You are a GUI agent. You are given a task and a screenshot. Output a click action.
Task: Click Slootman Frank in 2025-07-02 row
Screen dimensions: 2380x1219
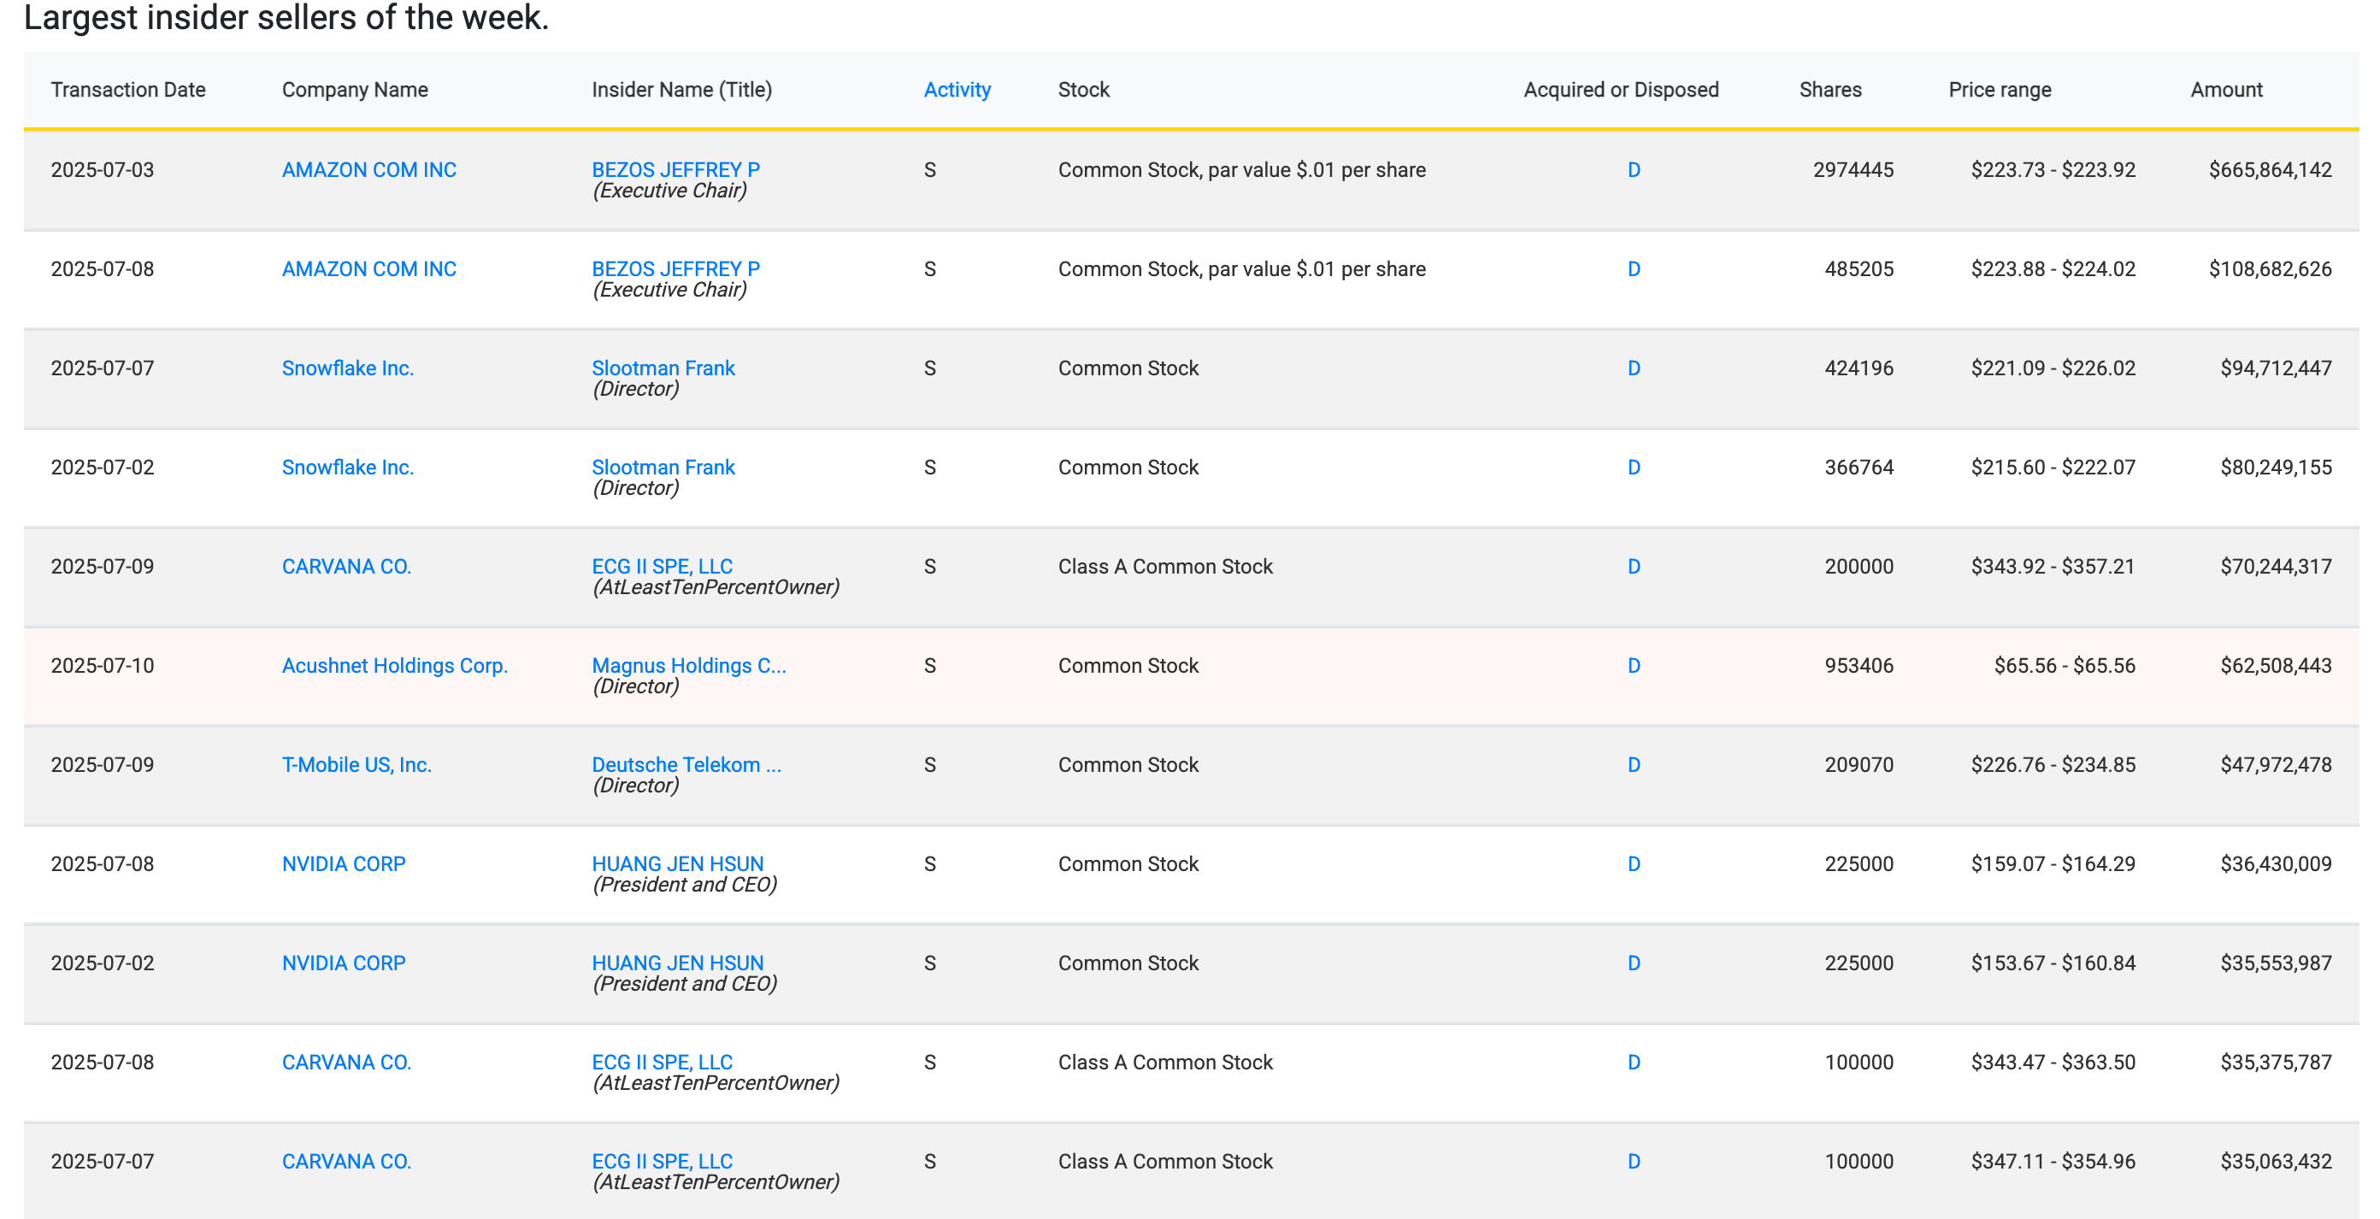(x=663, y=468)
